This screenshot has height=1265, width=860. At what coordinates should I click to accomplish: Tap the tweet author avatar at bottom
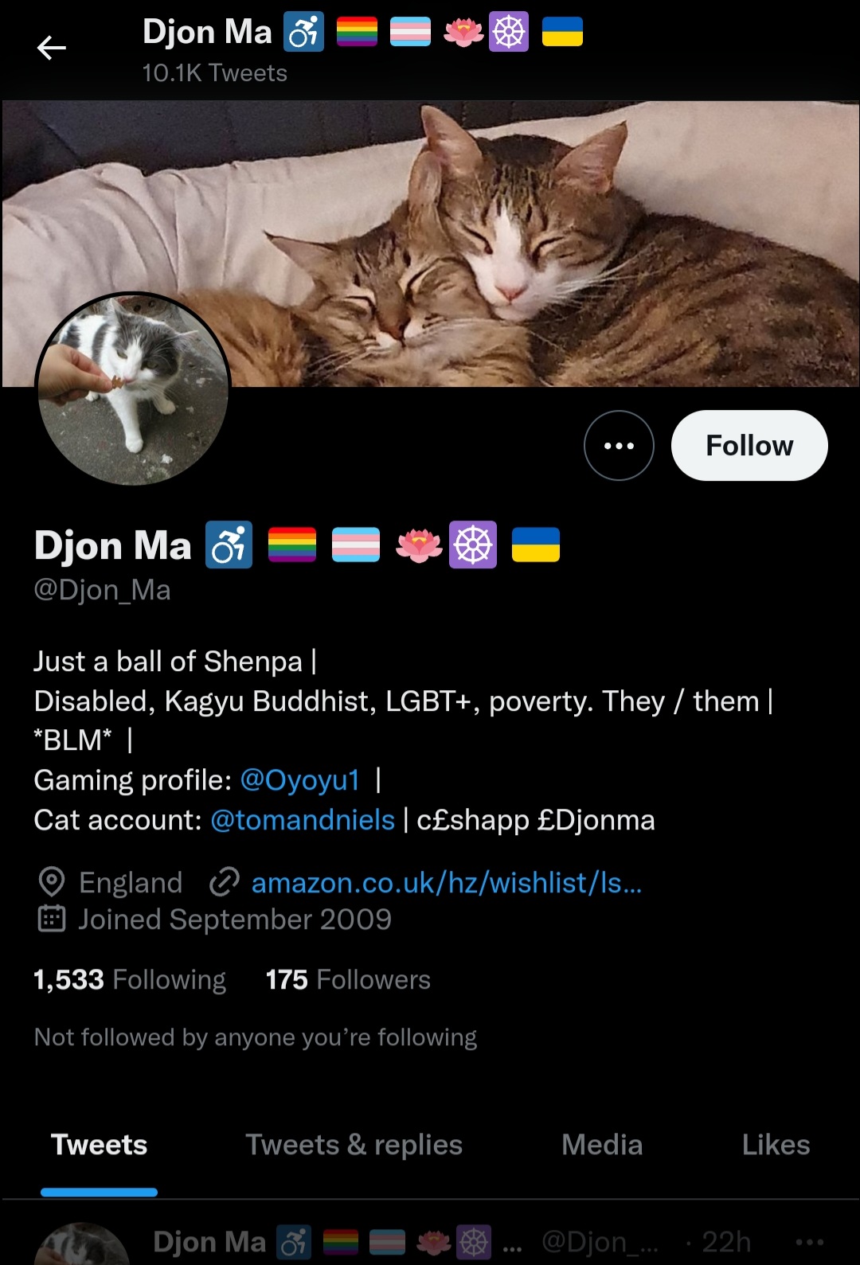(82, 1244)
